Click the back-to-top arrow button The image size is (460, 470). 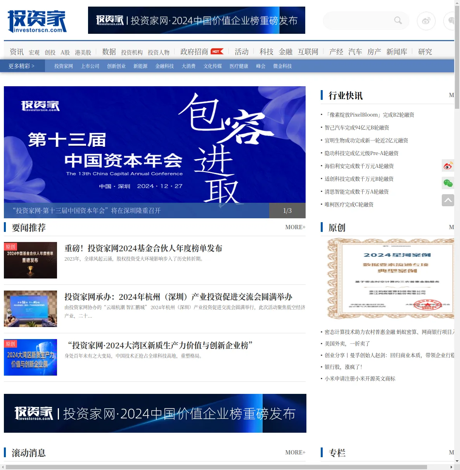click(x=448, y=200)
